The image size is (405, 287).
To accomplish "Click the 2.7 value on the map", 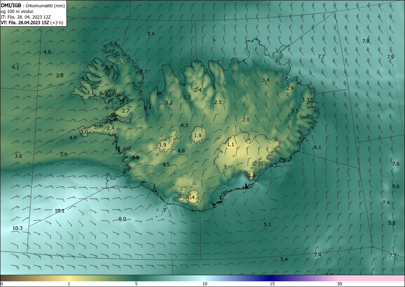I will [126, 111].
